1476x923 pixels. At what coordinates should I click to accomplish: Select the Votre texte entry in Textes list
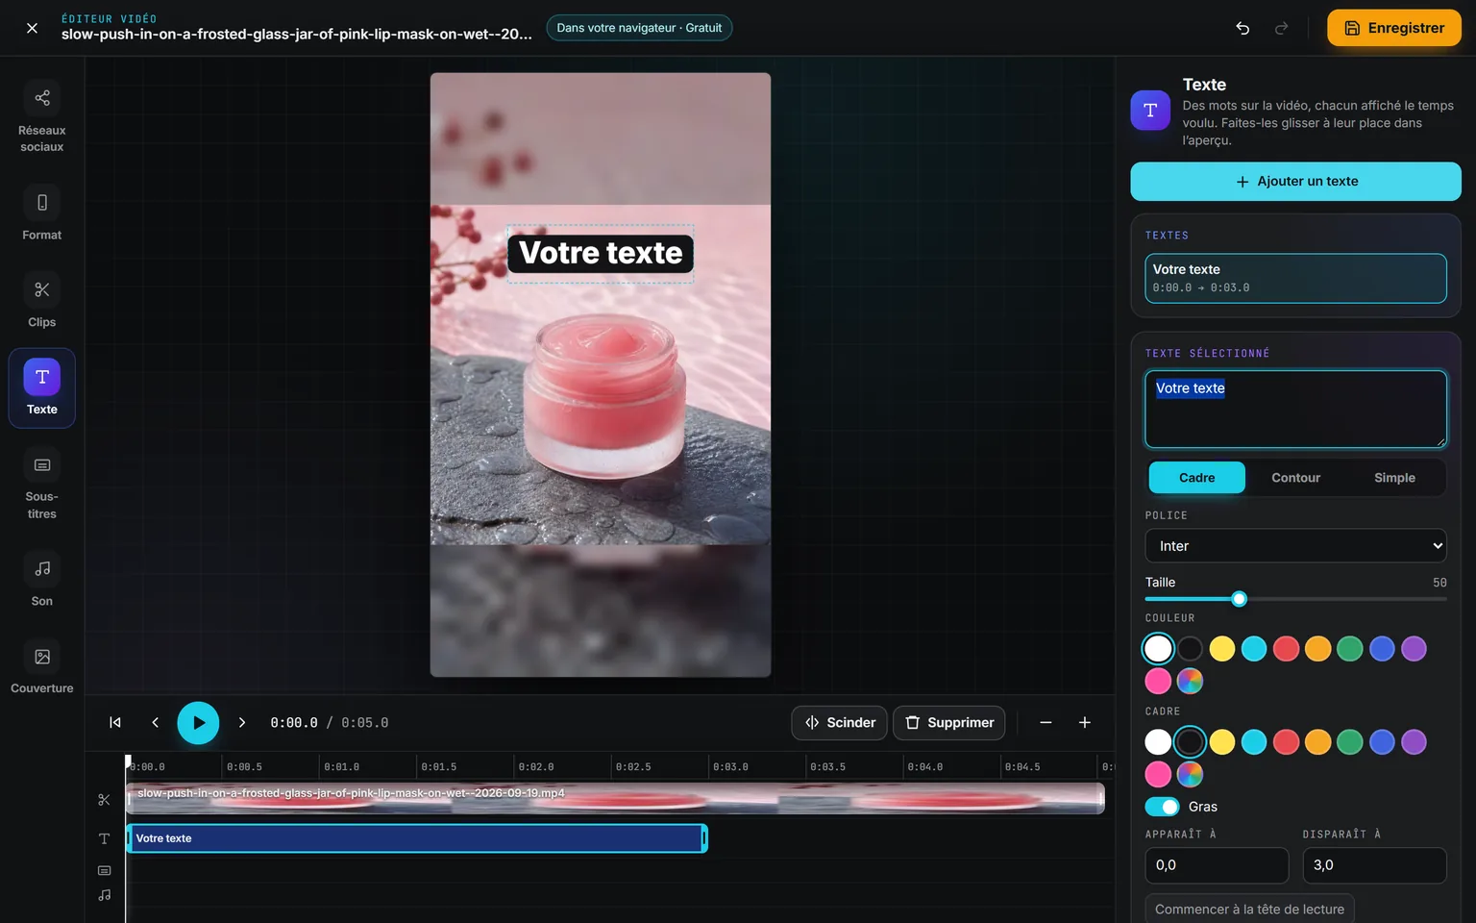(x=1295, y=278)
